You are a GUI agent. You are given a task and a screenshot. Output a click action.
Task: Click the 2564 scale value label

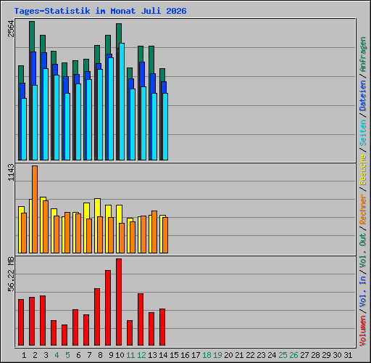click(11, 28)
